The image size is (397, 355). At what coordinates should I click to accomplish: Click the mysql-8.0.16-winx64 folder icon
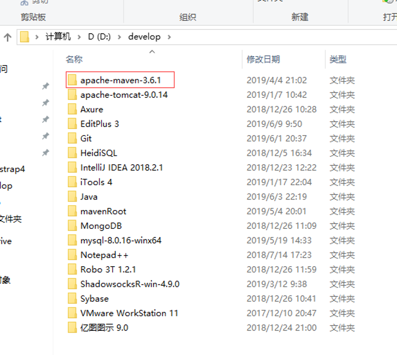[x=72, y=240]
